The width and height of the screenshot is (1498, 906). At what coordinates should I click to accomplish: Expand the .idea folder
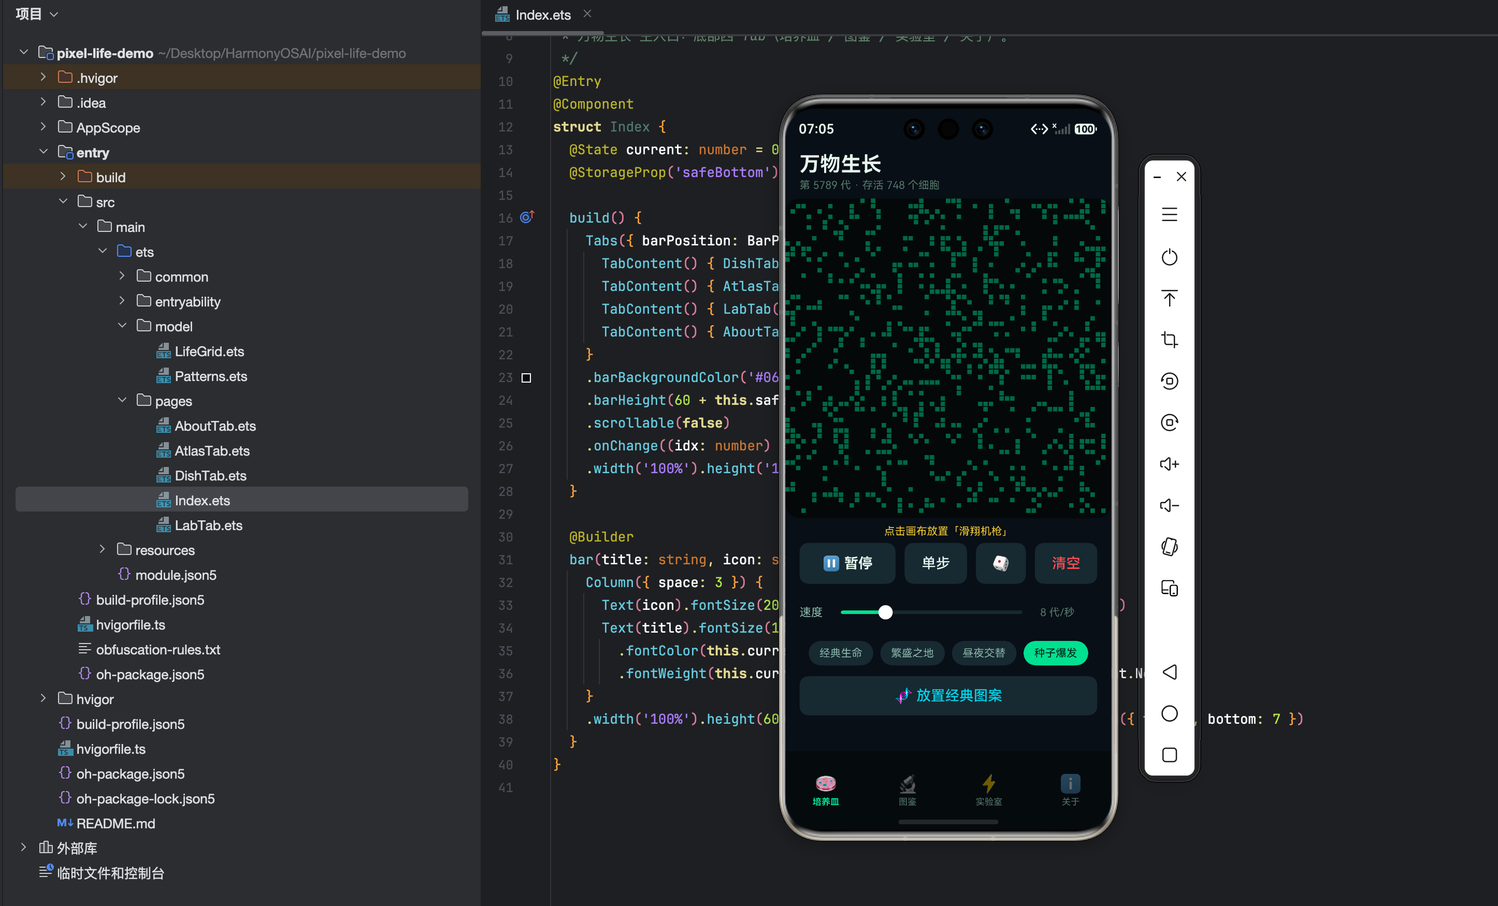[43, 103]
